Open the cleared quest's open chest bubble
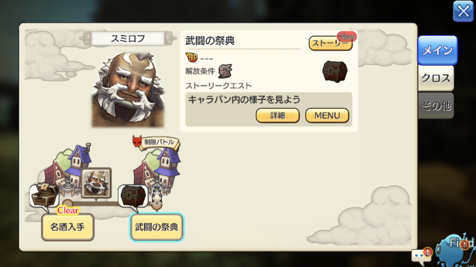Viewport: 476px width, 267px height. coord(44,195)
